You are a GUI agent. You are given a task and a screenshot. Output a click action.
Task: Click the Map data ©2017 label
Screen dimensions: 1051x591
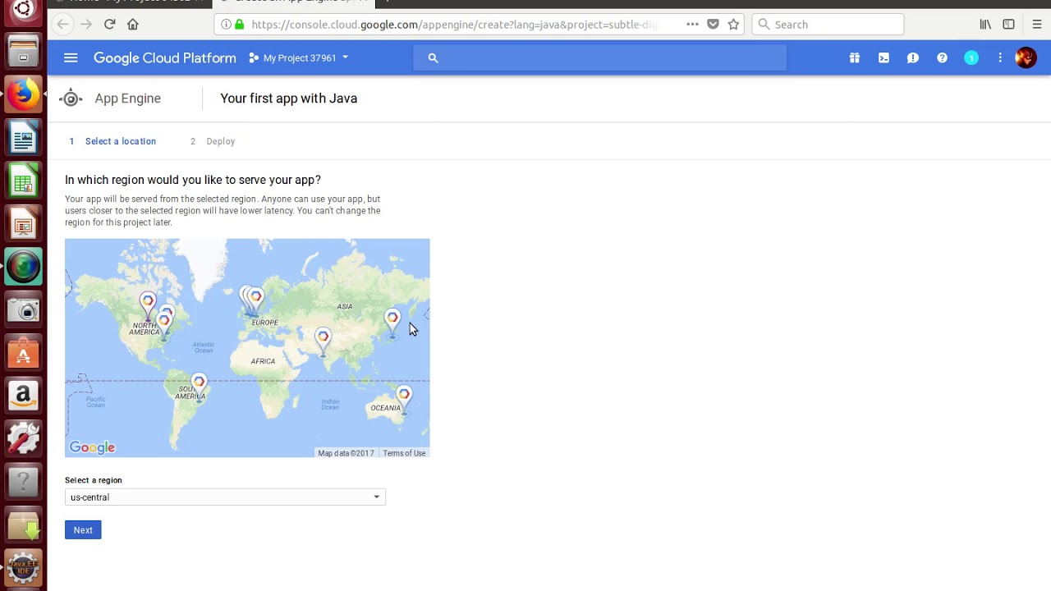coord(346,453)
